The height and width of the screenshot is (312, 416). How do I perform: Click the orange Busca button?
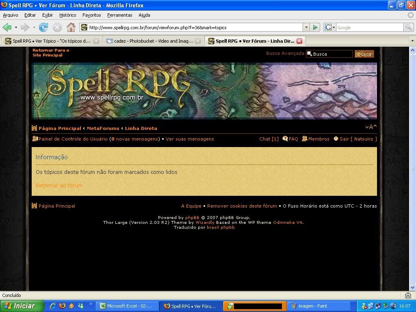364,54
